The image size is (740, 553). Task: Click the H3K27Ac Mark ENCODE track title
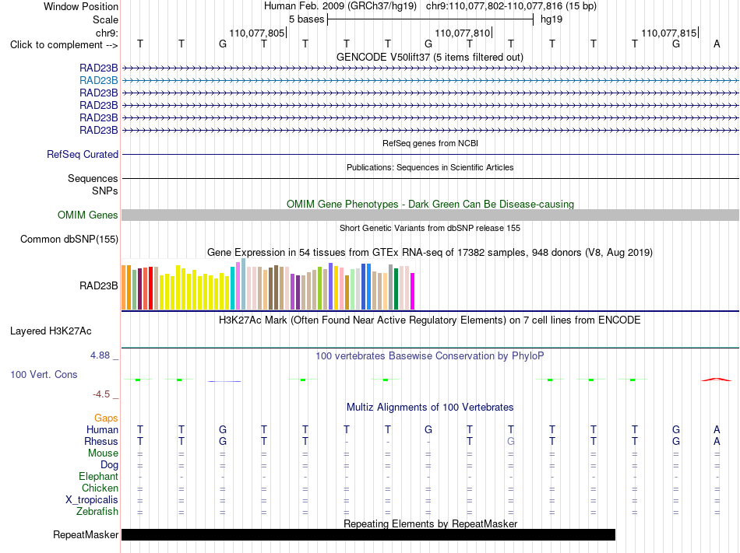(430, 320)
